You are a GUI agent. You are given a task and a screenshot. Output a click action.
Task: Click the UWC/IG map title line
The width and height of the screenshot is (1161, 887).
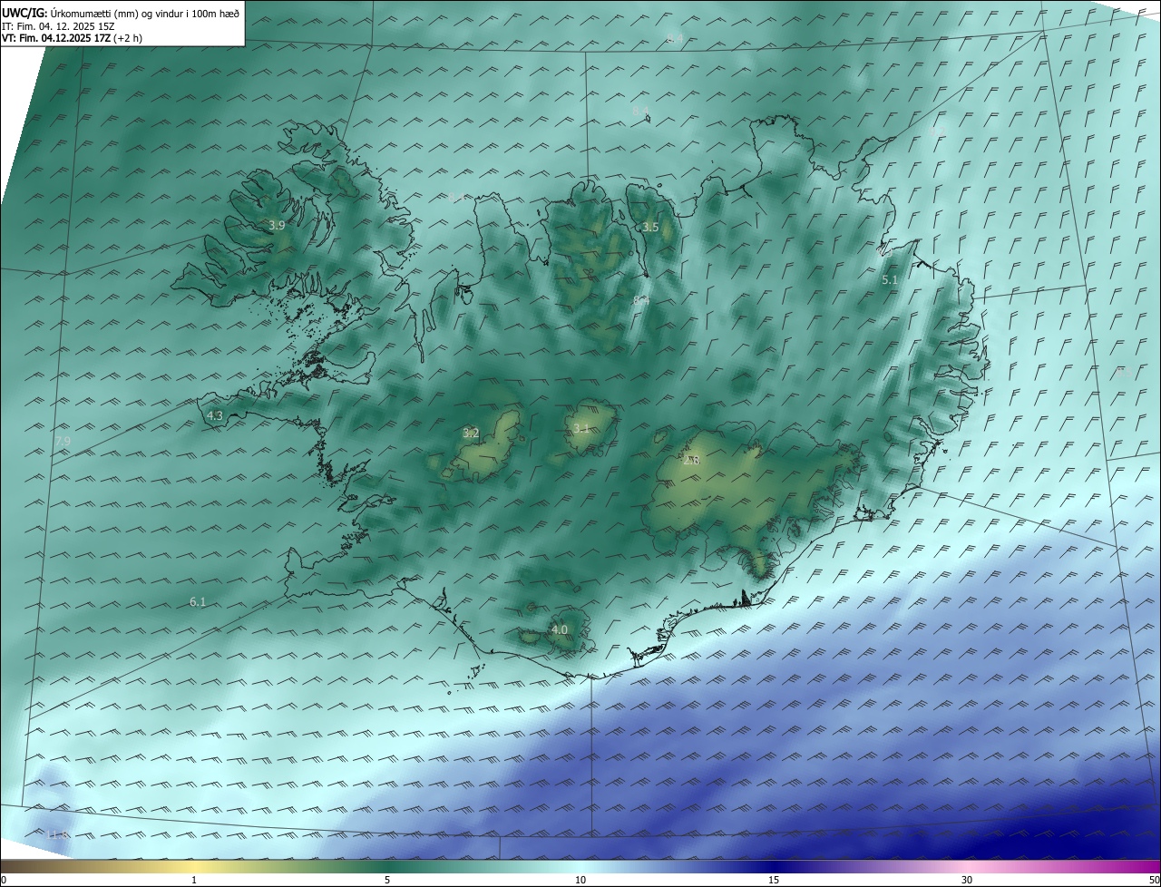click(x=122, y=13)
